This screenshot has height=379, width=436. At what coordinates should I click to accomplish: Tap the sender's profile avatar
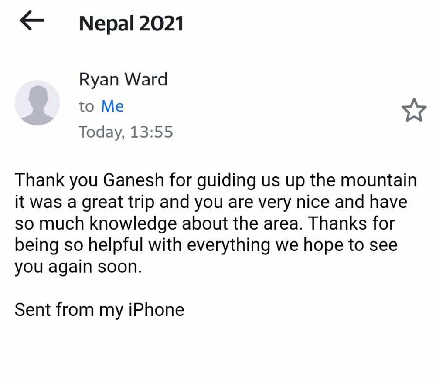[x=37, y=103]
